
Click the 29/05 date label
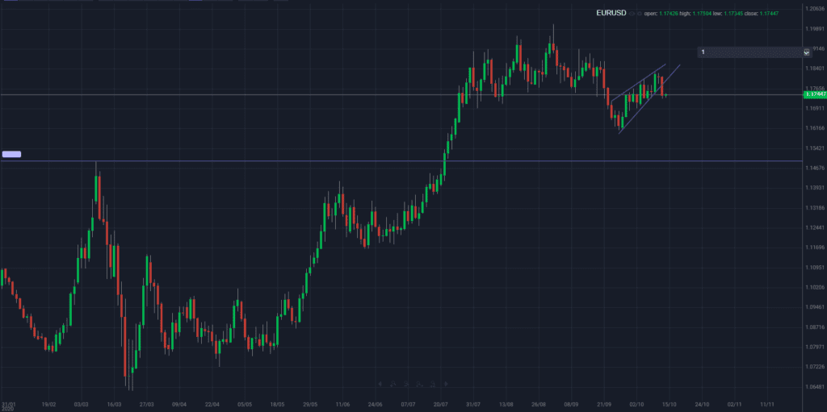click(x=310, y=405)
